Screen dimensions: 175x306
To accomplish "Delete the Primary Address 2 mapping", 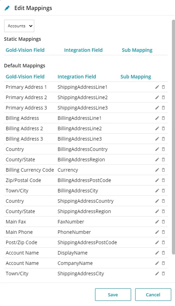I will (163, 97).
